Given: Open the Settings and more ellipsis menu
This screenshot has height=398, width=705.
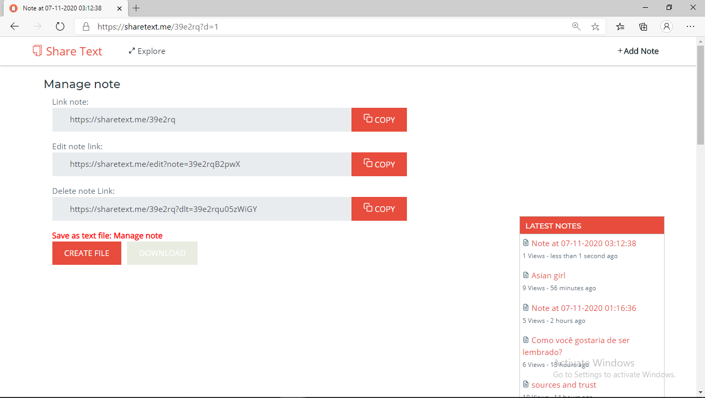Looking at the screenshot, I should tap(690, 26).
